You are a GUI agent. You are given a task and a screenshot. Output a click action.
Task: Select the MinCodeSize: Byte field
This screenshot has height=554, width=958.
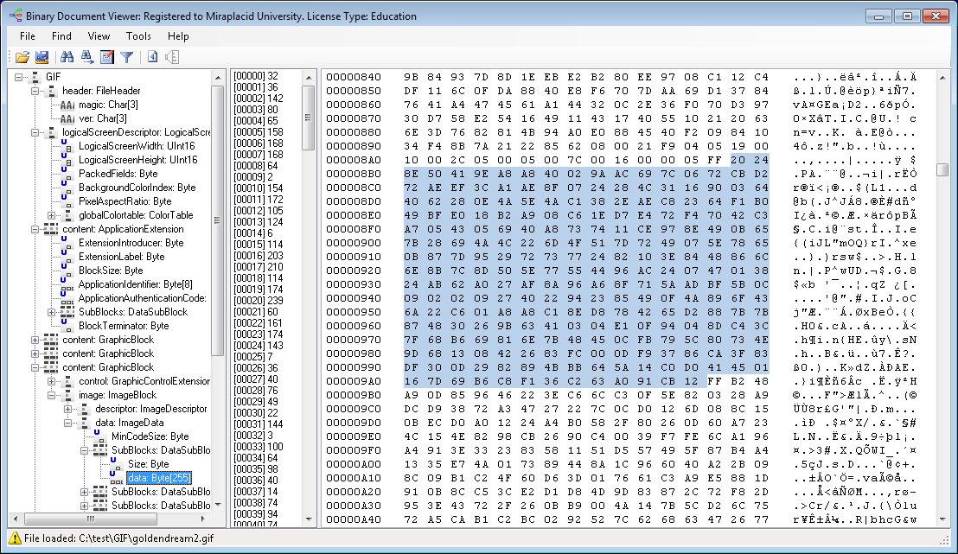point(150,436)
